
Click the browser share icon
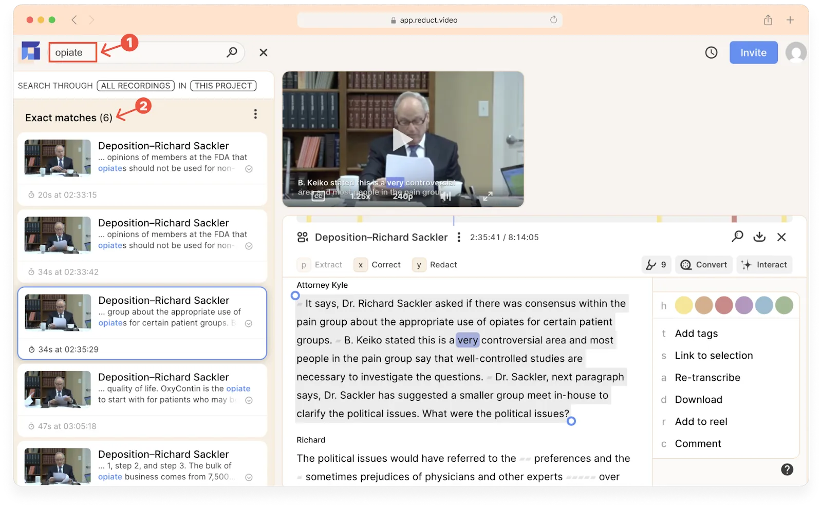click(x=768, y=20)
